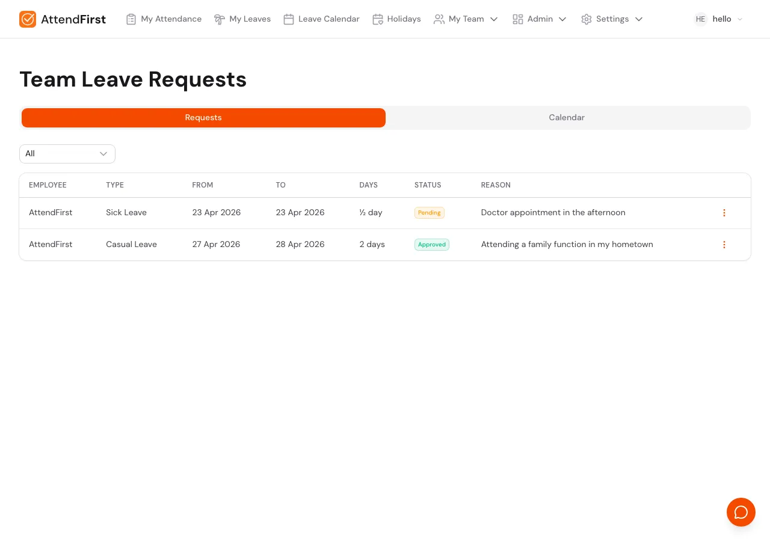This screenshot has width=770, height=541.
Task: Click the hello account name
Action: pos(721,19)
